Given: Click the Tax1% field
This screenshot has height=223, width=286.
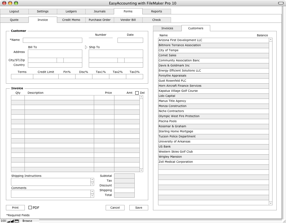Looking at the screenshot, I should pos(101,77).
